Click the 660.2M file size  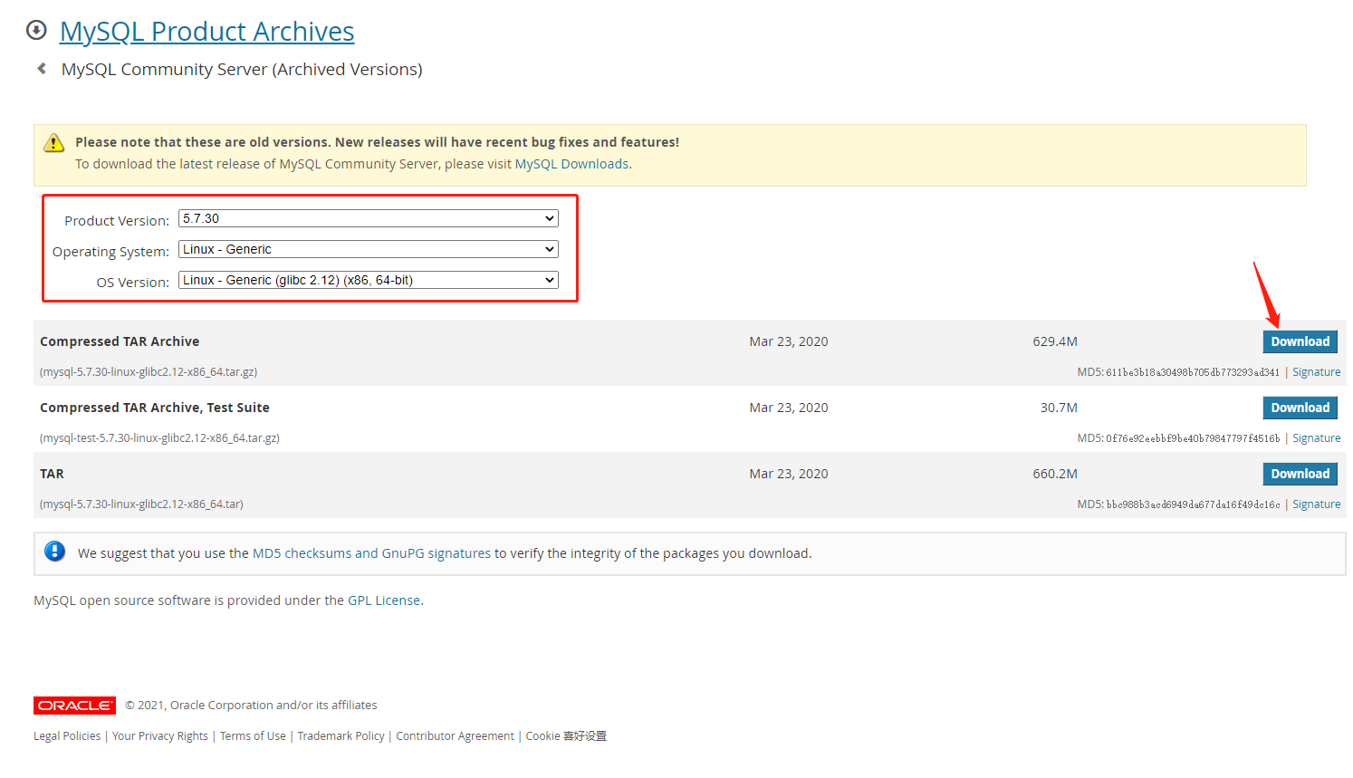pyautogui.click(x=1055, y=474)
